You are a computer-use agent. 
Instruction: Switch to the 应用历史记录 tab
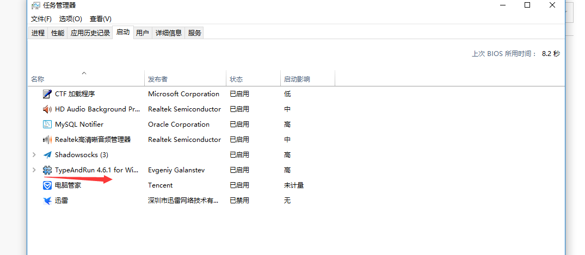90,33
